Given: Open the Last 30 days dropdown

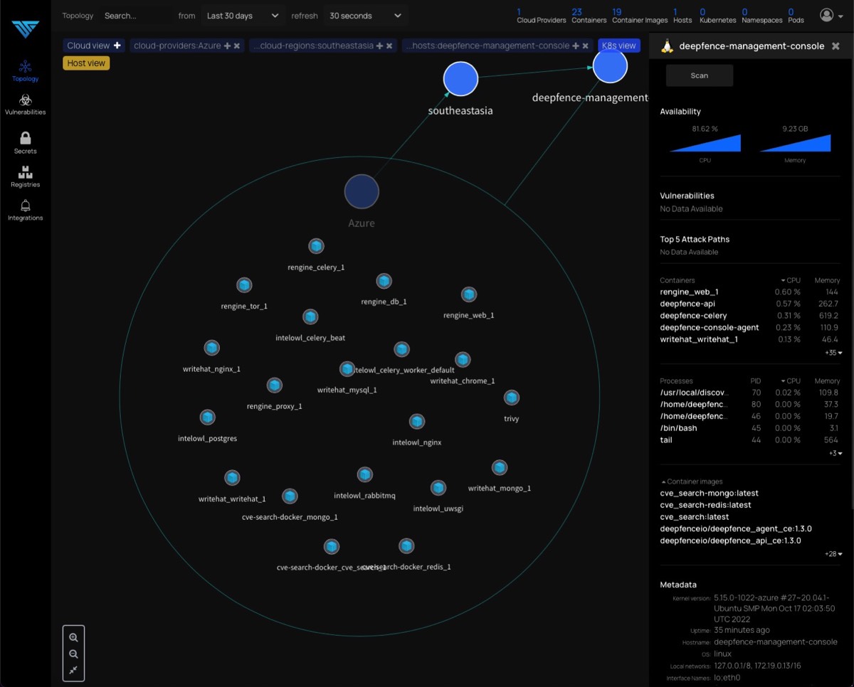Looking at the screenshot, I should [242, 16].
